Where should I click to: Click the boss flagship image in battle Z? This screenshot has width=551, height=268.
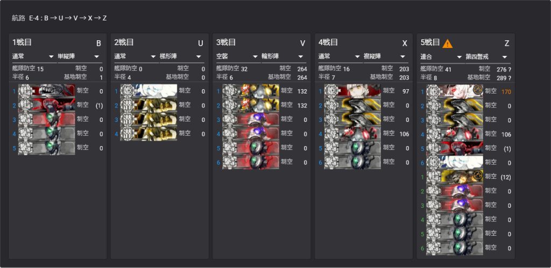(455, 91)
